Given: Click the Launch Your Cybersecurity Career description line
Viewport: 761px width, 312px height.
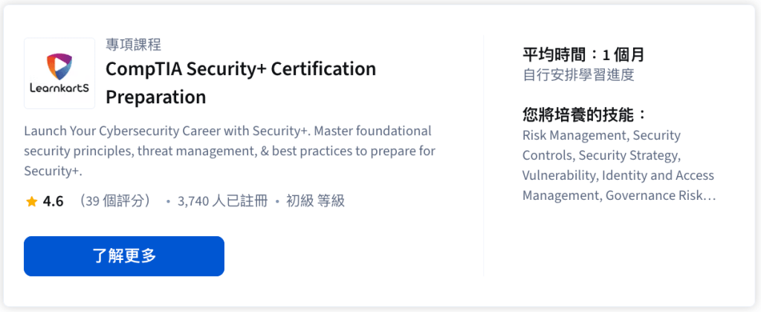Looking at the screenshot, I should click(227, 131).
